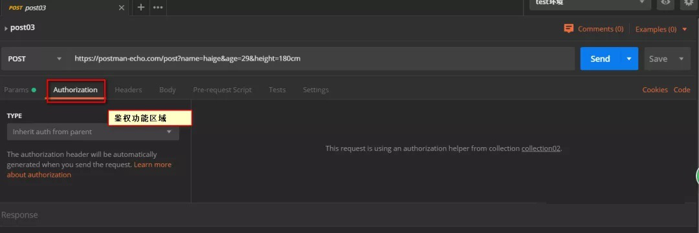Image resolution: width=699 pixels, height=233 pixels.
Task: Expand the Save button dropdown arrow
Action: click(x=681, y=59)
